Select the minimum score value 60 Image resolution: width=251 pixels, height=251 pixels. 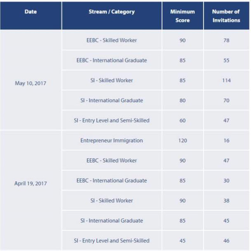coord(182,120)
